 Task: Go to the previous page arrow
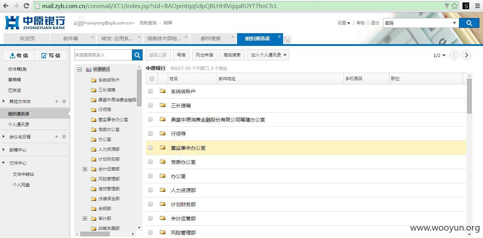[x=454, y=55]
